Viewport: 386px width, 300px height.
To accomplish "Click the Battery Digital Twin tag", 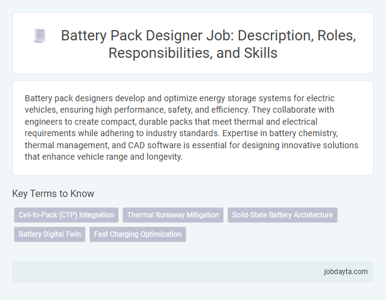I will point(49,234).
